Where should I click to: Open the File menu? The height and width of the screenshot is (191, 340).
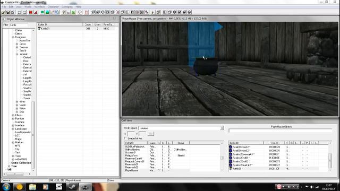click(4, 7)
